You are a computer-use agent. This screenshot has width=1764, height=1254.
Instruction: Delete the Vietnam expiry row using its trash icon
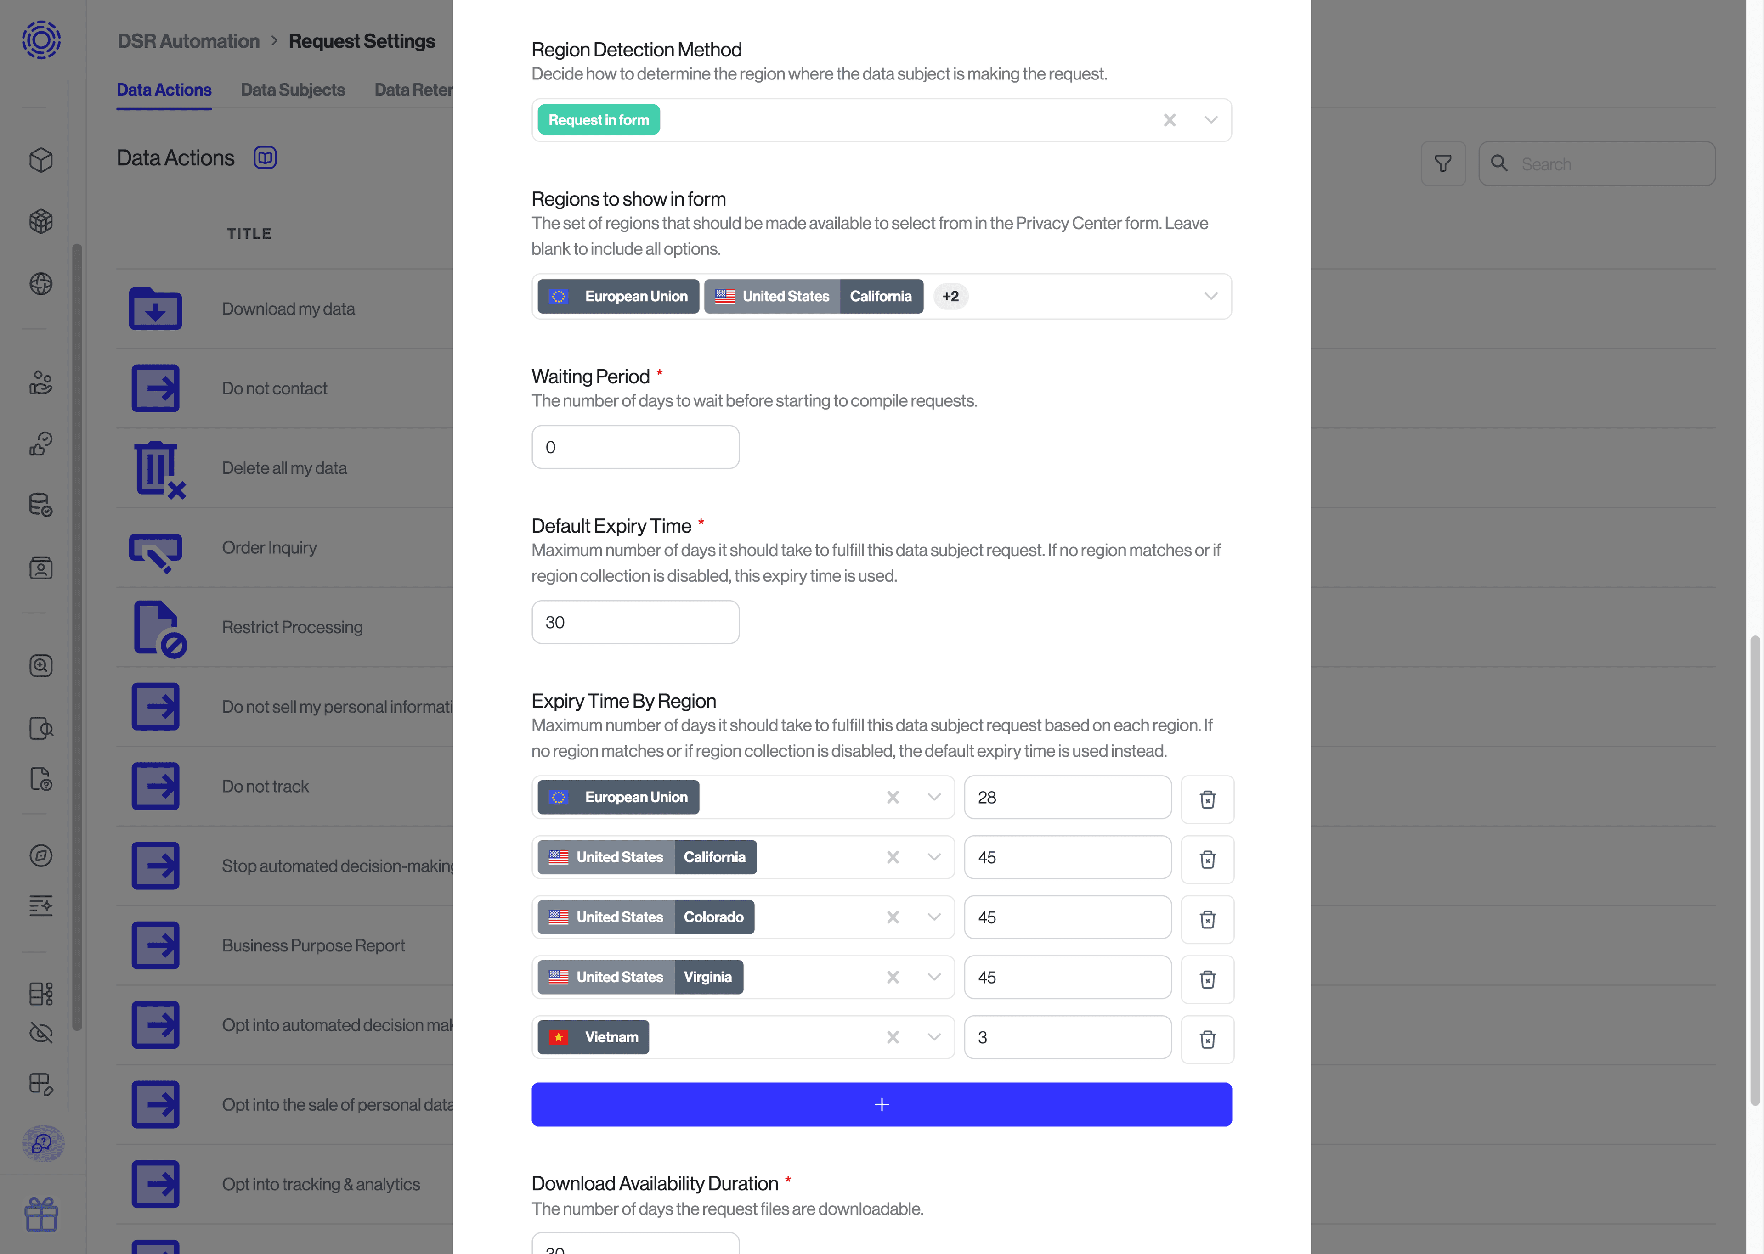1207,1040
